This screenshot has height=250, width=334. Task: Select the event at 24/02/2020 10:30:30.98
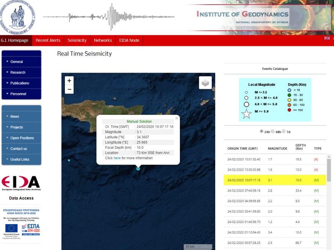275,170
